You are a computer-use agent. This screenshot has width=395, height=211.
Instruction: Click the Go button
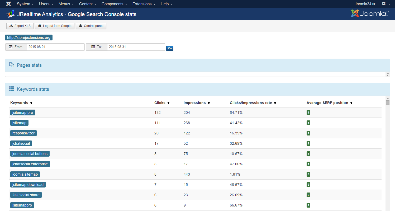point(170,48)
